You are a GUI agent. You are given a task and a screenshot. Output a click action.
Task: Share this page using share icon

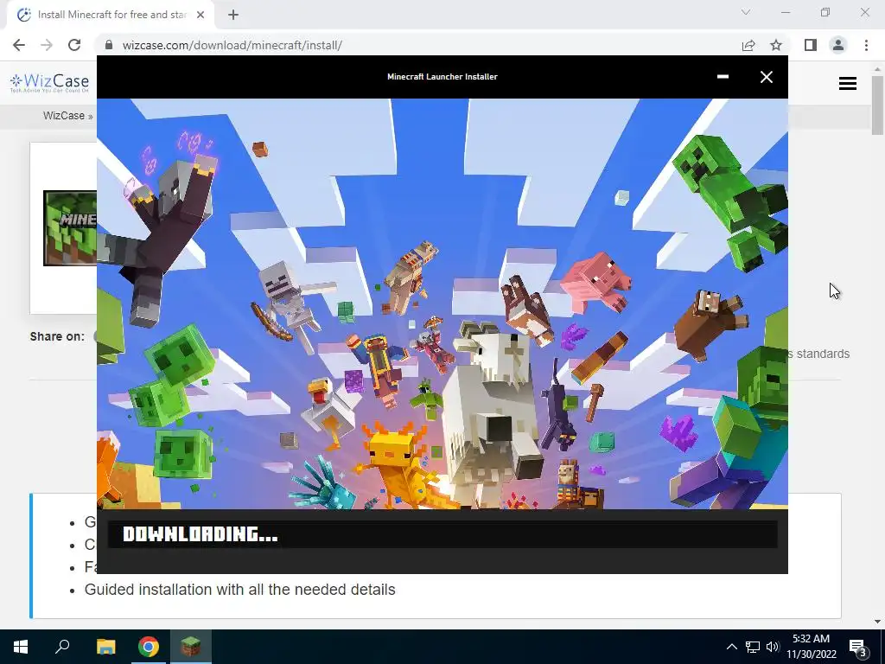click(748, 45)
